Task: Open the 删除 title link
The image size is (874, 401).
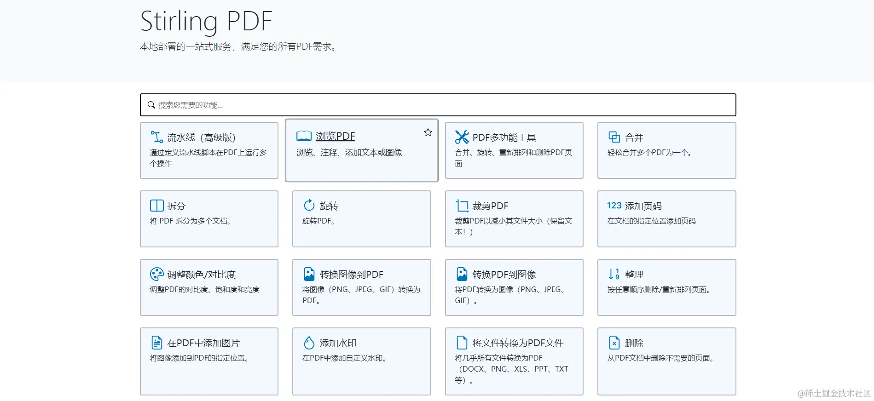Action: click(x=634, y=343)
